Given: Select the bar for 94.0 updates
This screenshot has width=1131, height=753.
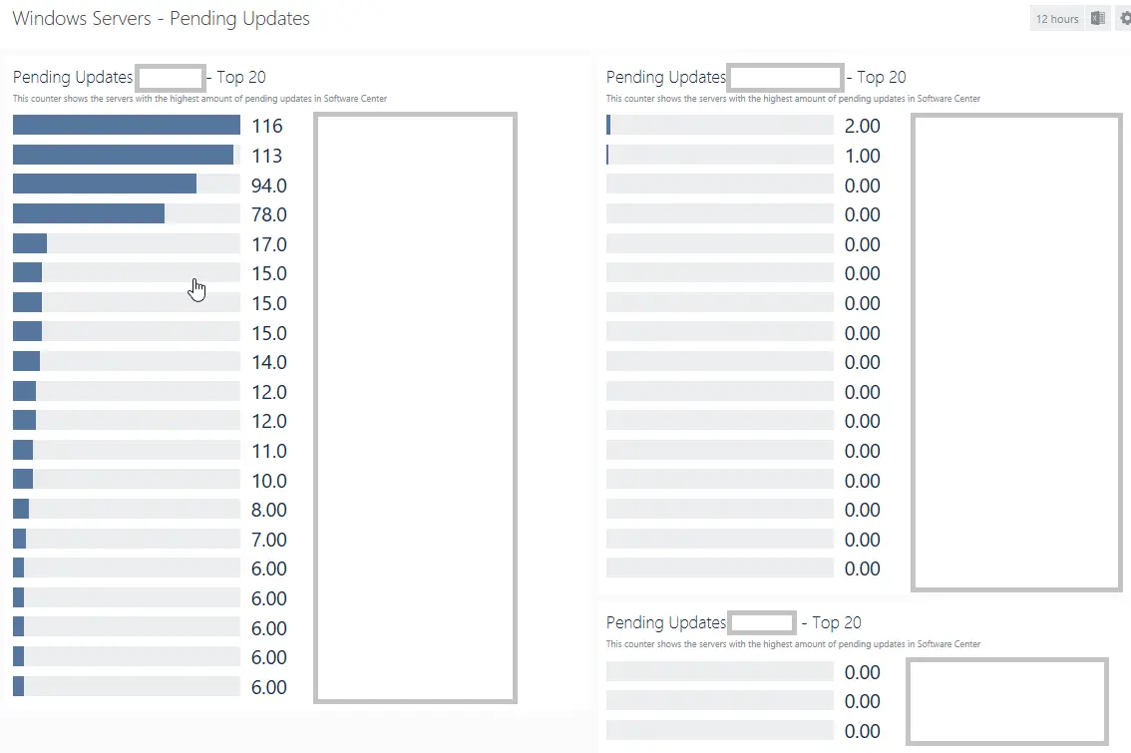Looking at the screenshot, I should coord(127,185).
